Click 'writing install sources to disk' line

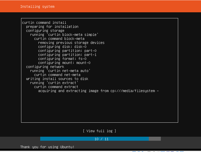pyautogui.click(x=57, y=79)
